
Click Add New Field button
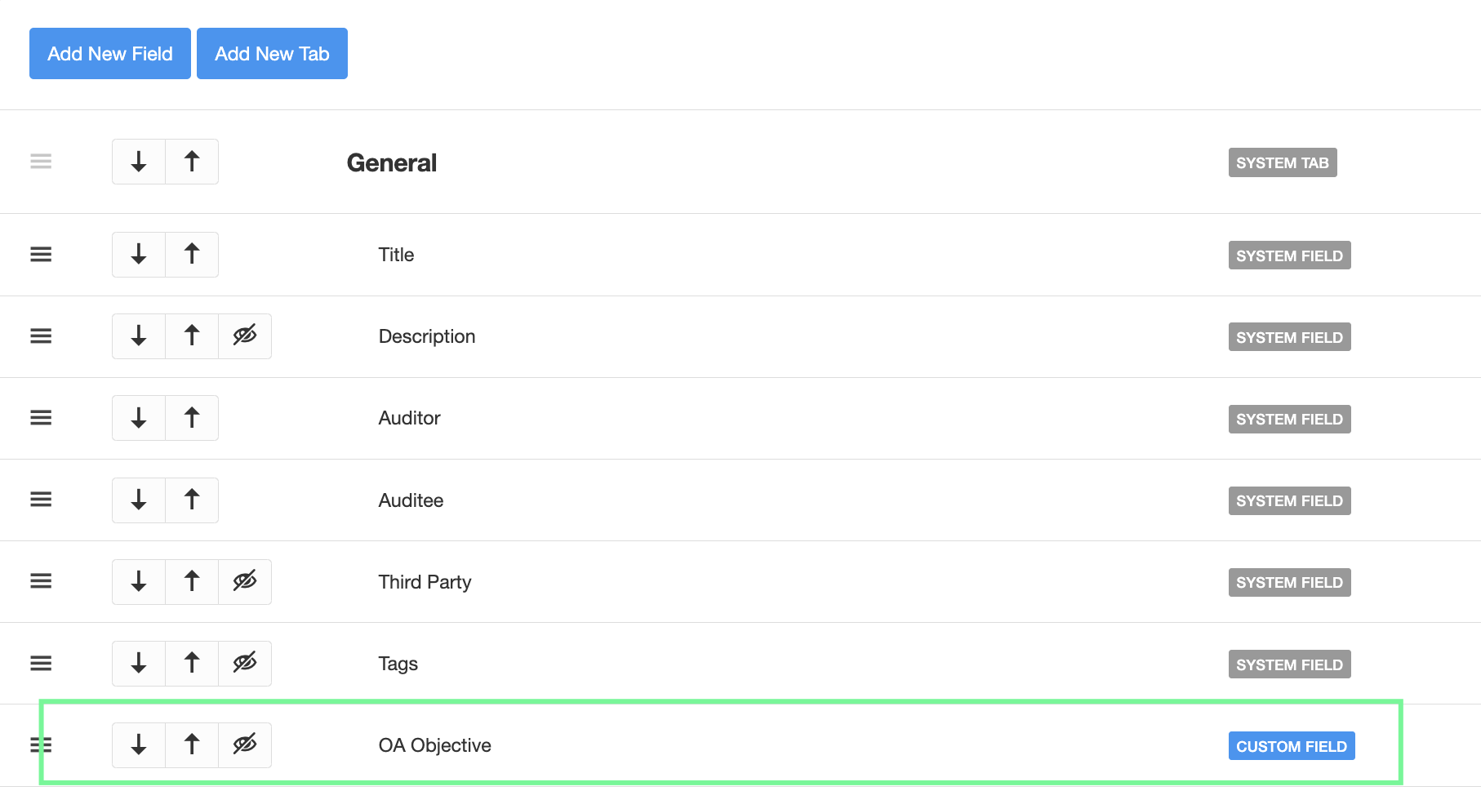click(x=110, y=54)
